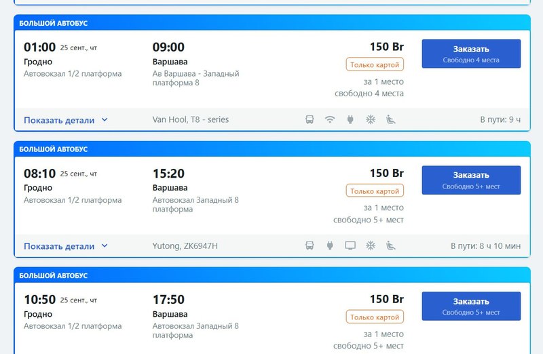Click "Только картой" badge on 10:50 trip

[375, 317]
